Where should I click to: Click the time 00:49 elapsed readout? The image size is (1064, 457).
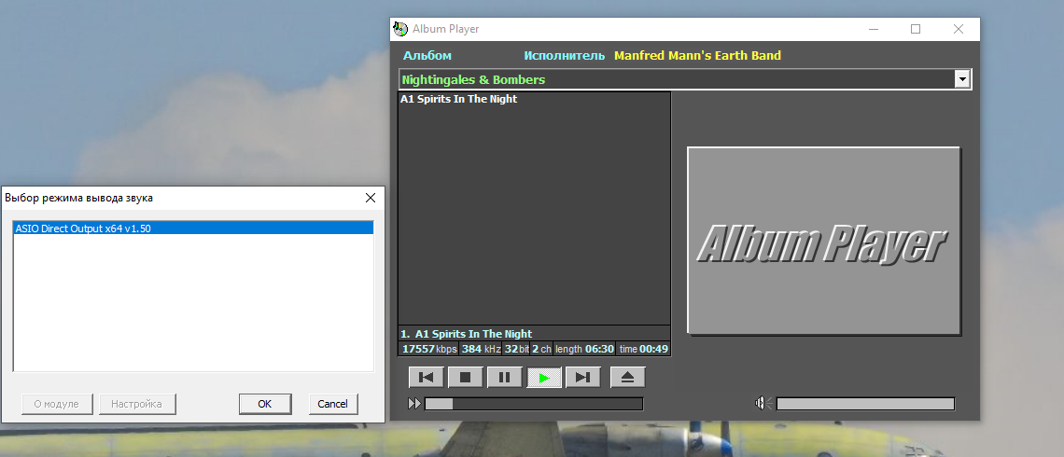pyautogui.click(x=643, y=349)
